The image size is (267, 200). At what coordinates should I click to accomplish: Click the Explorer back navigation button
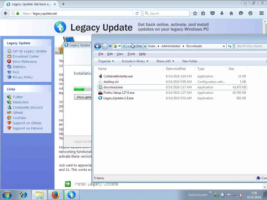click(98, 46)
